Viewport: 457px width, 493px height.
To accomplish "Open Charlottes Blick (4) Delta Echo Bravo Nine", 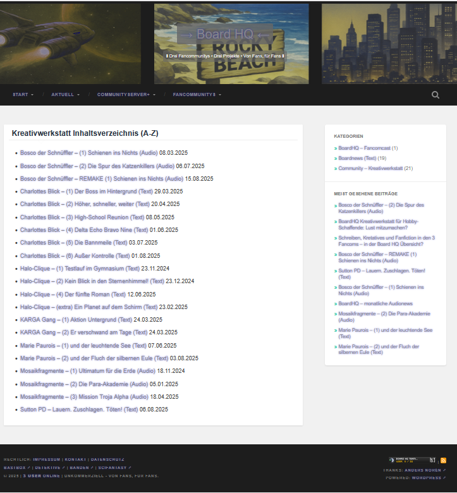I will (x=83, y=230).
